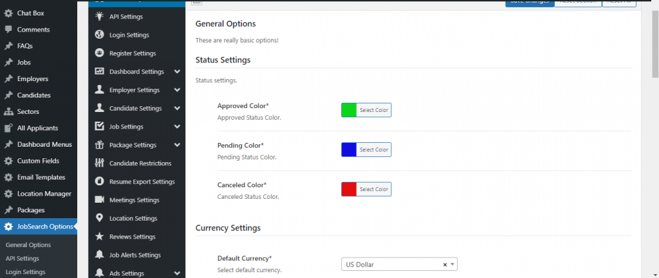Open General Options in the WordPress submenu
Screen dimensions: 659x278
tap(28, 245)
